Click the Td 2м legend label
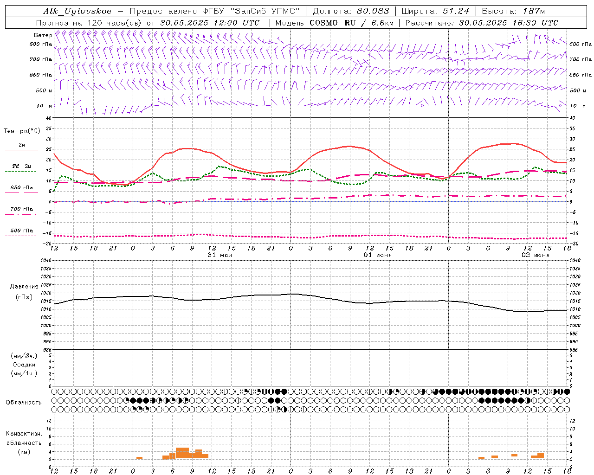The width and height of the screenshot is (594, 475). 22,166
